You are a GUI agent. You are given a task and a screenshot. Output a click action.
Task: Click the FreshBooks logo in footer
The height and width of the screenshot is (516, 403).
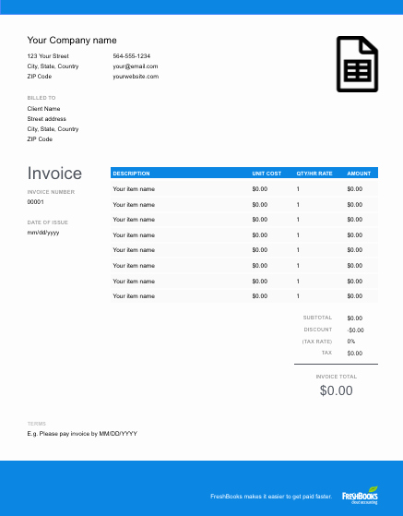[x=360, y=496]
